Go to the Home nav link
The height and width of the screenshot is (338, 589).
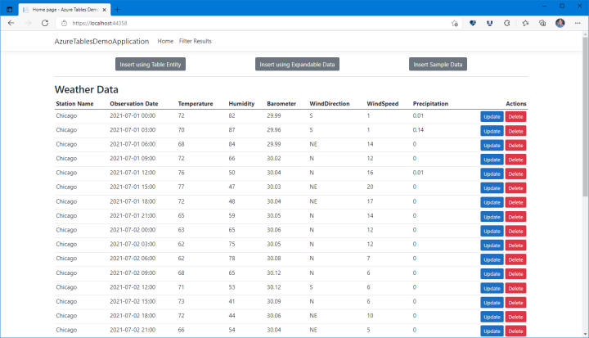tap(165, 41)
